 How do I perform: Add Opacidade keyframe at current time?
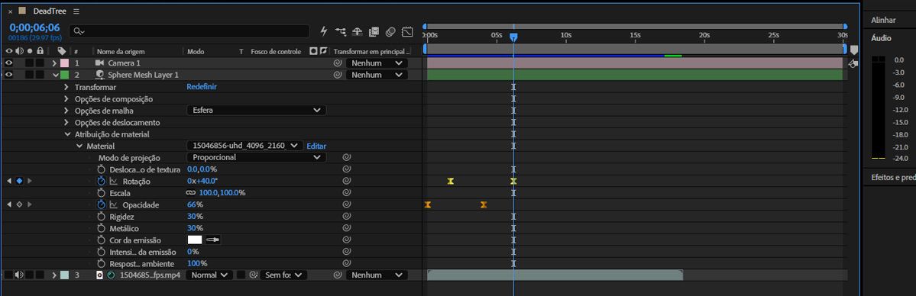tap(19, 205)
